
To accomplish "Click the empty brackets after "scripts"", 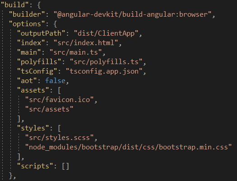I will [65, 166].
